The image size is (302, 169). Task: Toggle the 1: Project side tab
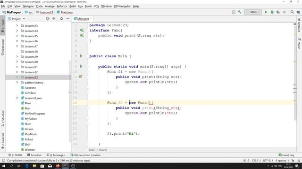click(3, 25)
